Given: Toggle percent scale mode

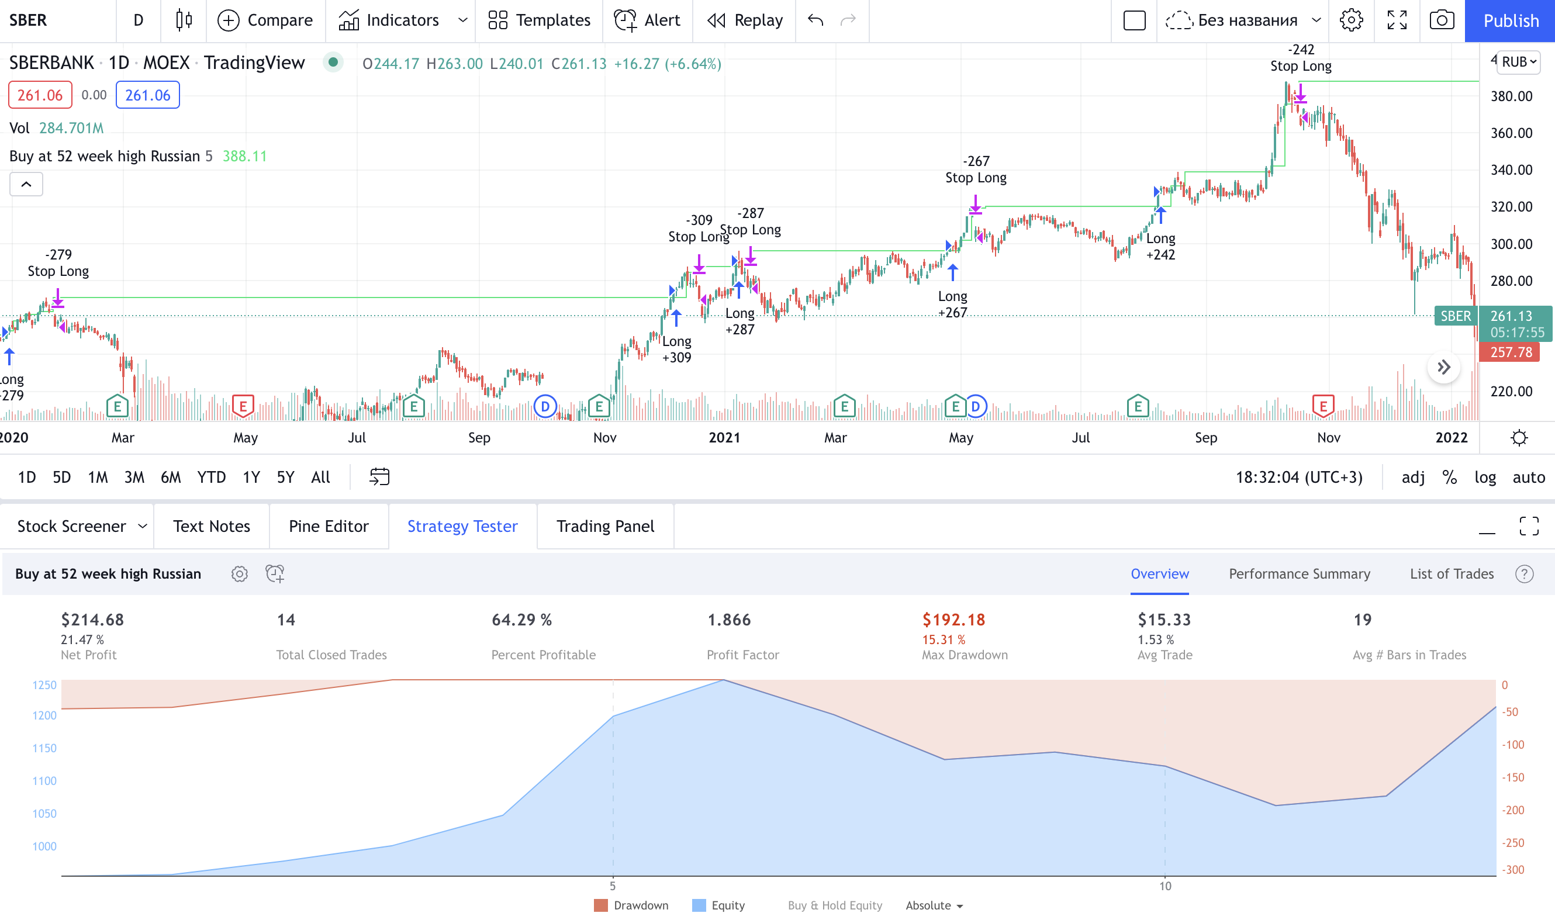Looking at the screenshot, I should click(x=1449, y=478).
